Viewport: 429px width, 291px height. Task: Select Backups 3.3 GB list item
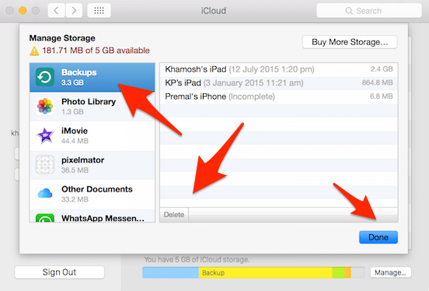92,77
